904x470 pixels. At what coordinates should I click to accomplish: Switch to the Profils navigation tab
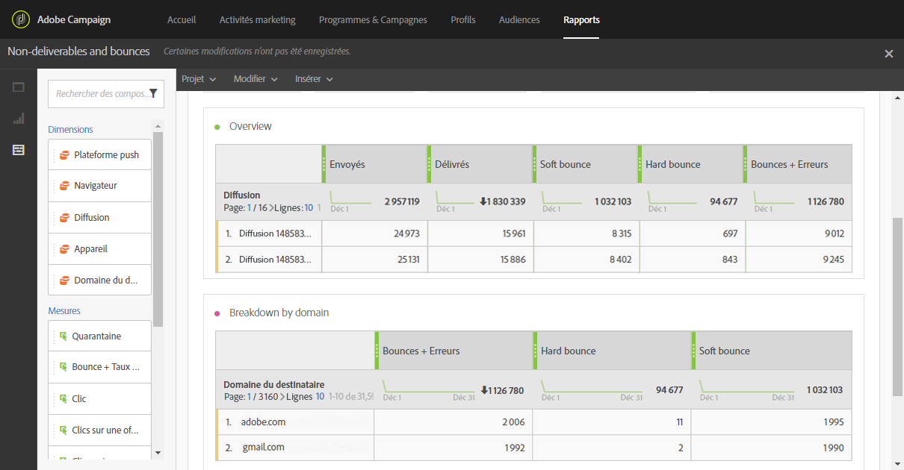(463, 20)
